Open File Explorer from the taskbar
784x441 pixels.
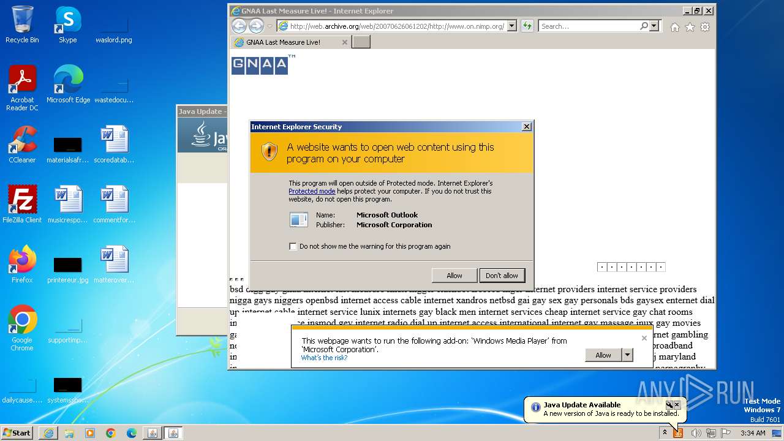coord(69,433)
